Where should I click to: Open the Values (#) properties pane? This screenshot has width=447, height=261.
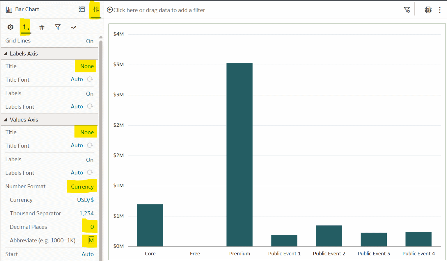[42, 27]
